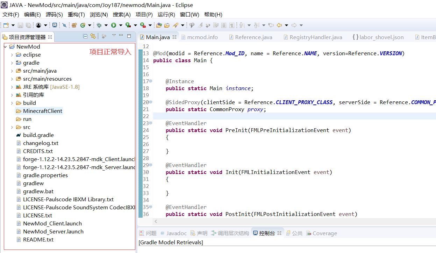Image resolution: width=436 pixels, height=253 pixels.
Task: Expand the eclipse folder node
Action: [x=12, y=55]
